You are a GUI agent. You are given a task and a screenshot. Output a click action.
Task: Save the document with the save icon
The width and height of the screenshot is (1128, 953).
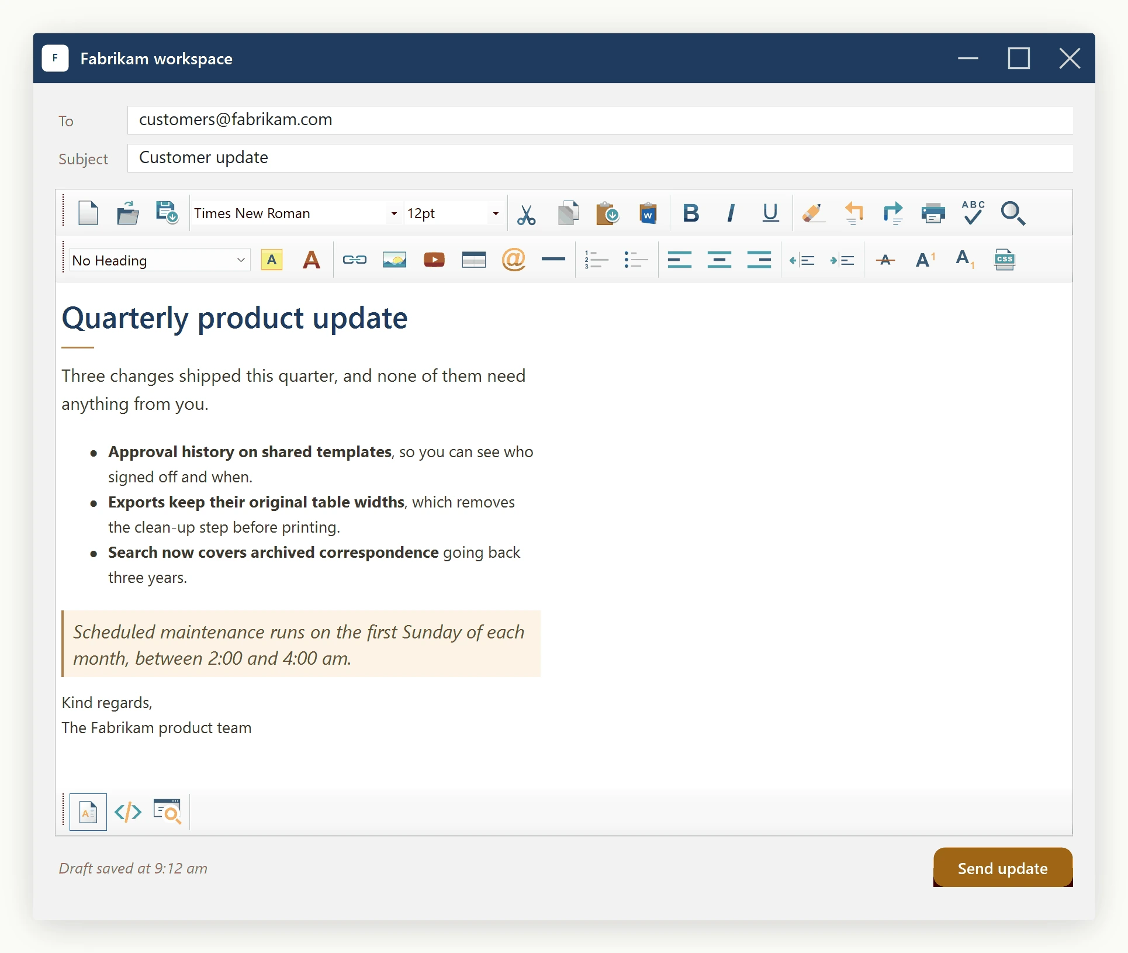point(167,213)
